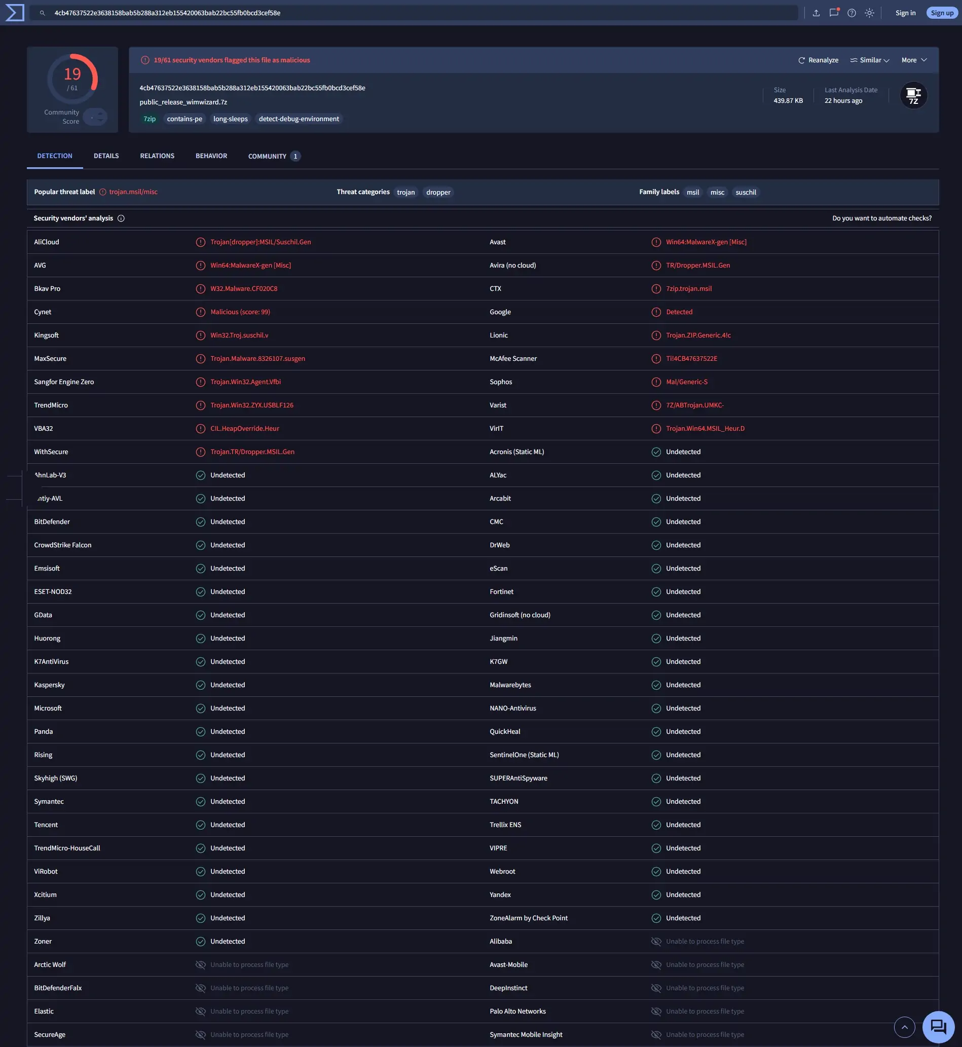Click the ZoneAlarm by Check Point vendor name
962x1047 pixels.
[x=528, y=918]
